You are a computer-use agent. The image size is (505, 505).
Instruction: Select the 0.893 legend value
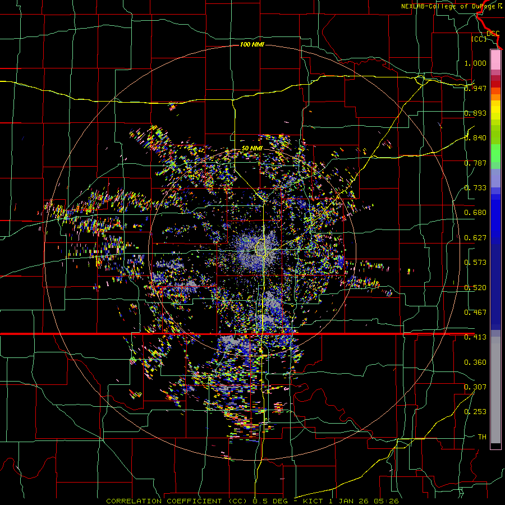coord(475,113)
